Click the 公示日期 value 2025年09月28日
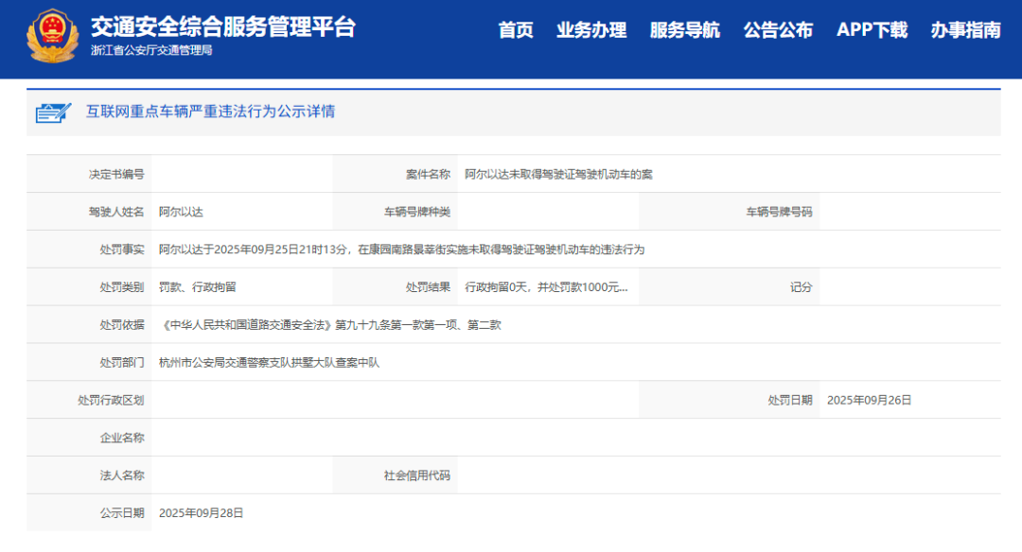 (x=201, y=513)
